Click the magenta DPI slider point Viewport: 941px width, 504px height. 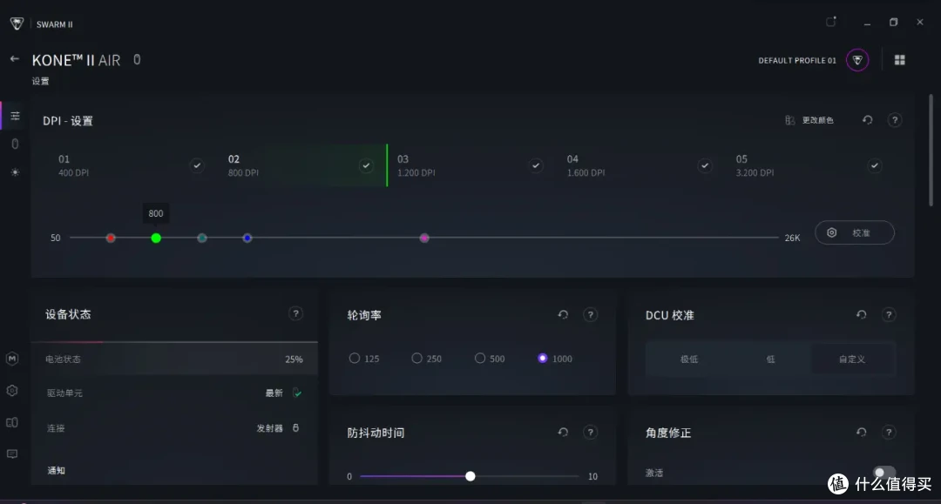(424, 238)
